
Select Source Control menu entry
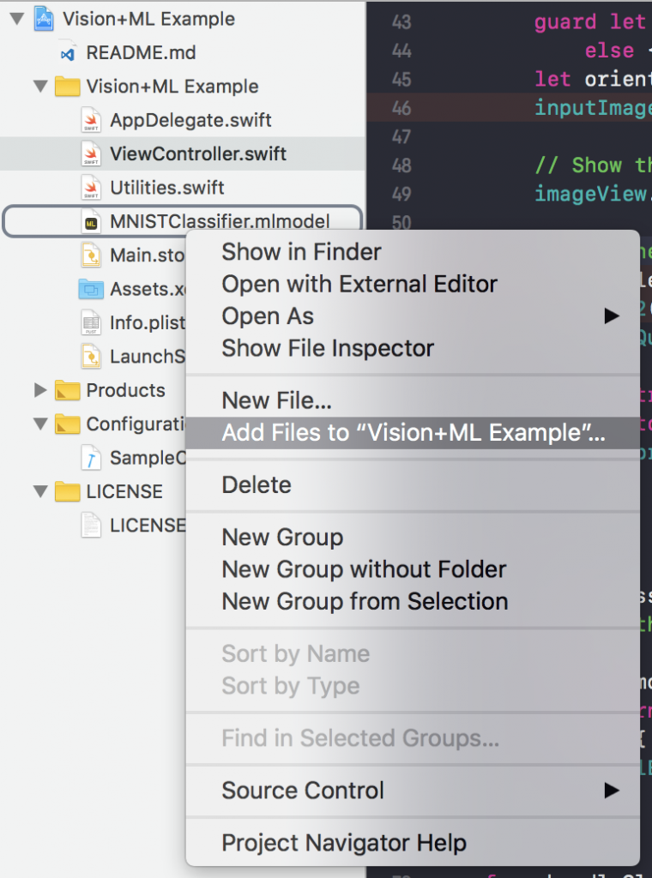click(413, 791)
